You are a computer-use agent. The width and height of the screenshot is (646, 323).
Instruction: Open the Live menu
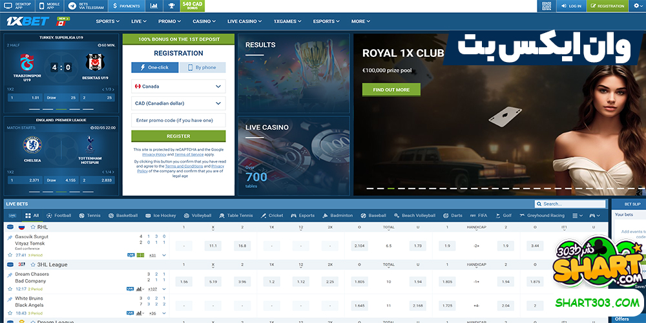pyautogui.click(x=139, y=21)
